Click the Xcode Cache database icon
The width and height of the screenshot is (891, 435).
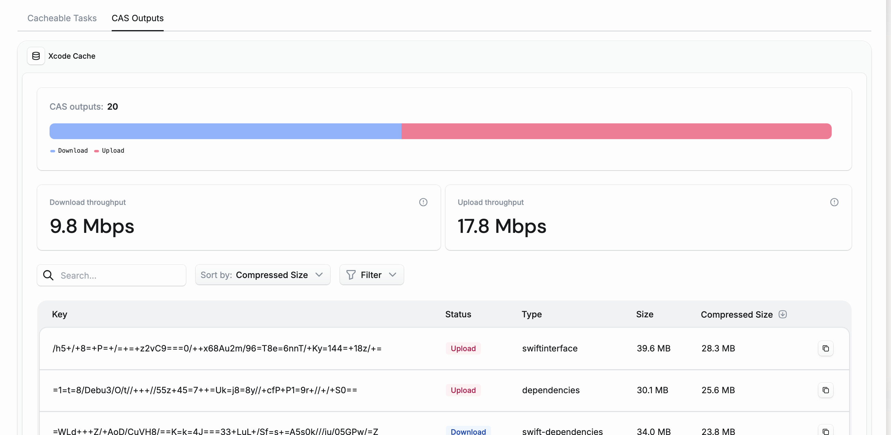[x=36, y=56]
